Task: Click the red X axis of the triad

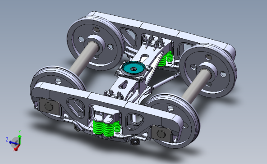Action: [17, 148]
